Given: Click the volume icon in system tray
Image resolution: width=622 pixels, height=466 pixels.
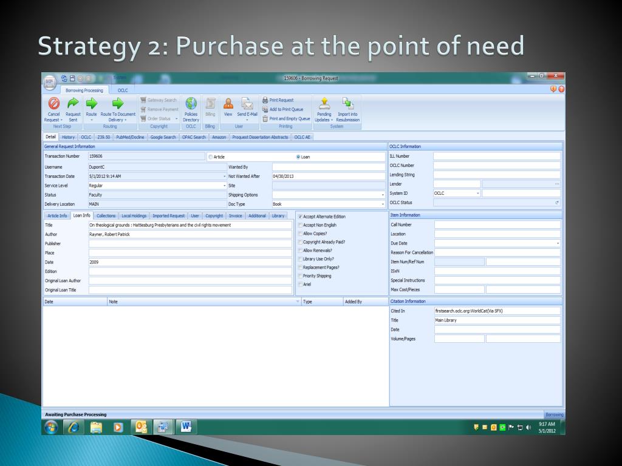Looking at the screenshot, I should click(x=528, y=428).
